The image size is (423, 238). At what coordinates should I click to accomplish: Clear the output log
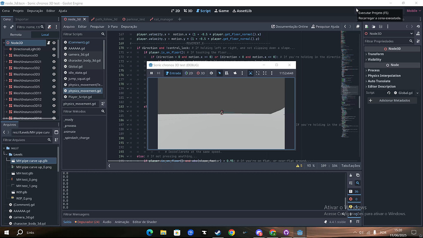tap(351, 175)
